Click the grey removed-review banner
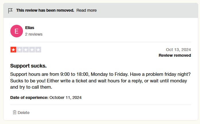Viewport: 200px width, 124px height. 101,10
